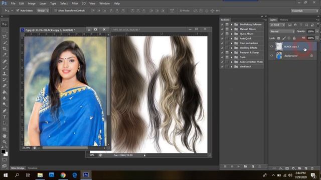Open the Essentials workspace dropdown
Viewport: 321px width, 180px height.
[x=304, y=11]
